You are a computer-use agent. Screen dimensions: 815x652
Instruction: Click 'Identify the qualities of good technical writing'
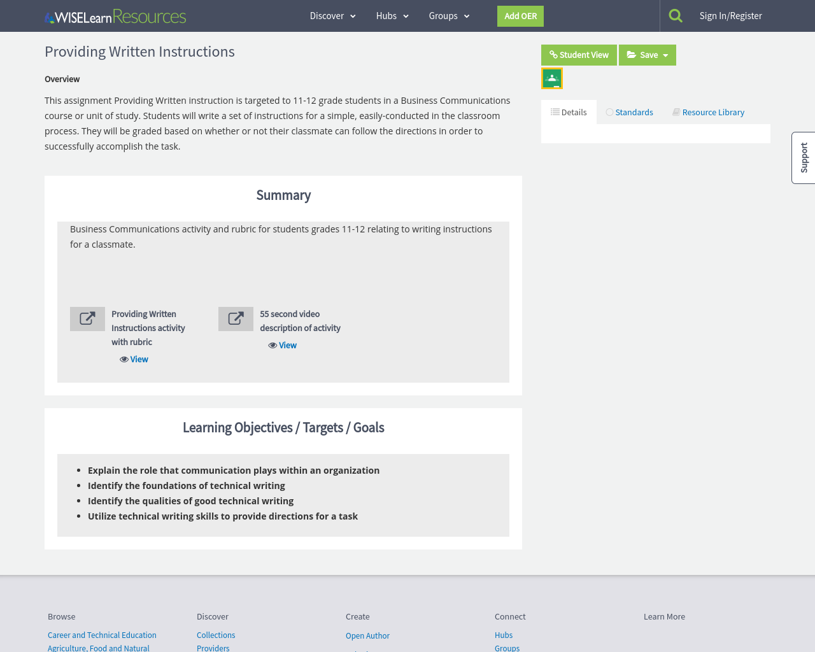click(x=191, y=500)
